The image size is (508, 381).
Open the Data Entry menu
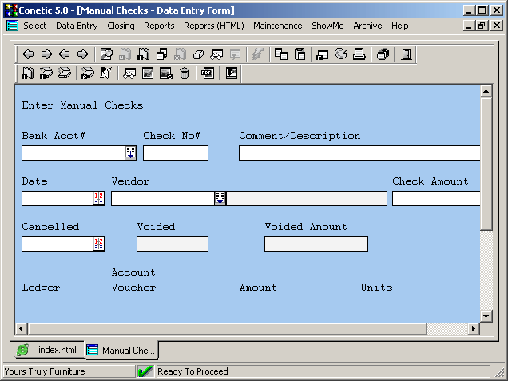77,26
